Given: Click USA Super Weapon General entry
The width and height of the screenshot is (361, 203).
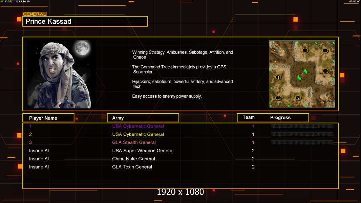Looking at the screenshot, I should [x=143, y=151].
